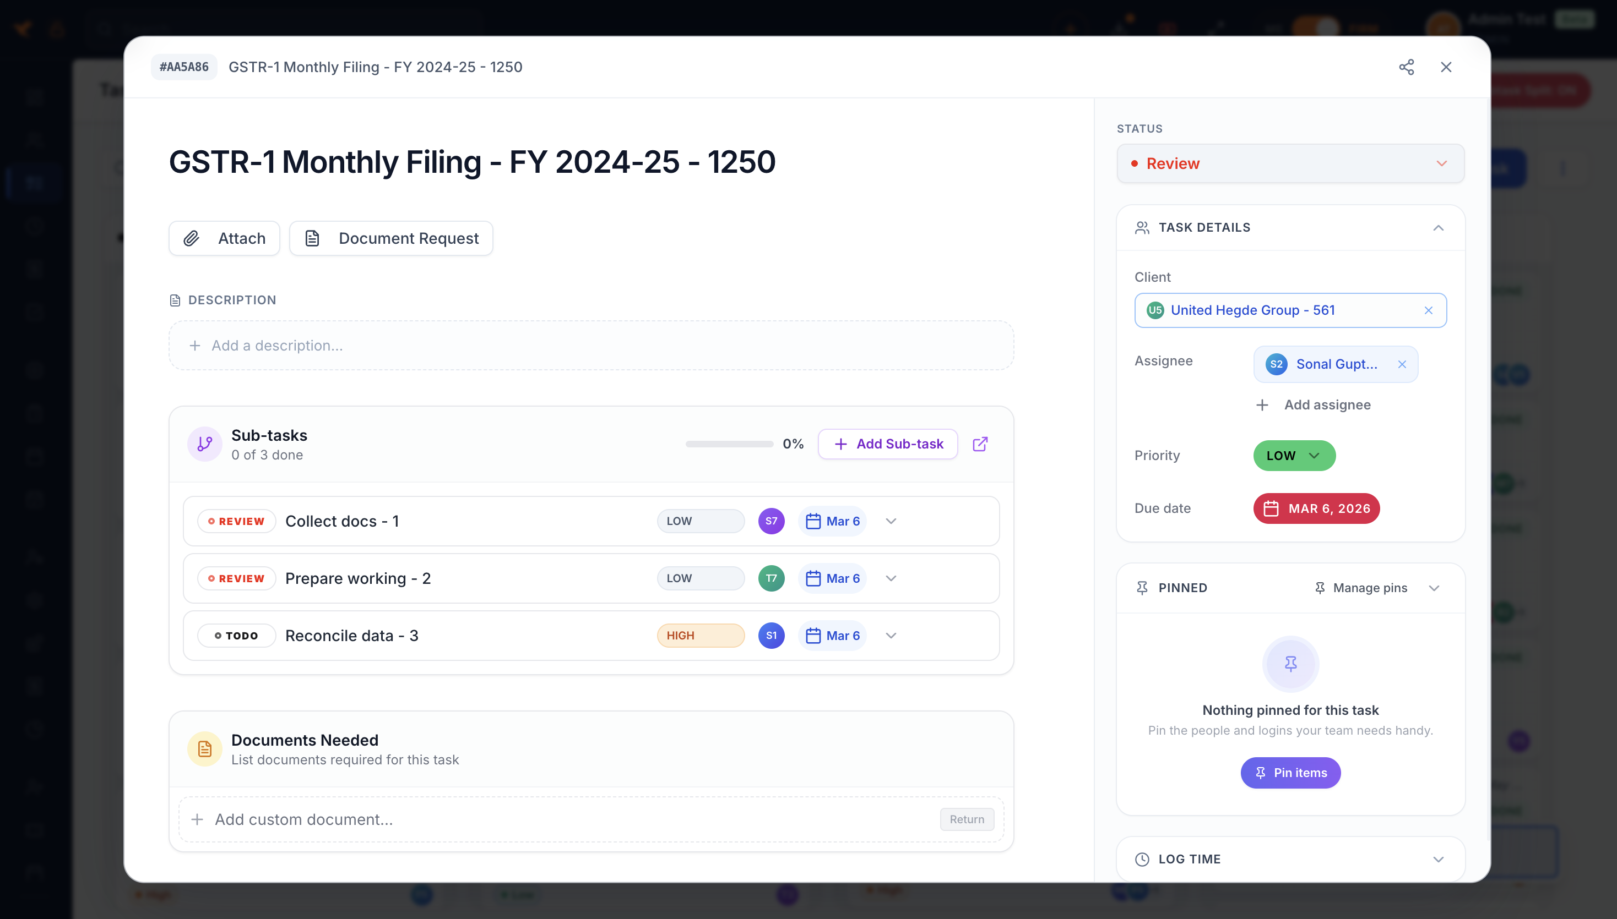Click assignee chip Sonal Gupt...
The width and height of the screenshot is (1617, 919).
1336,364
